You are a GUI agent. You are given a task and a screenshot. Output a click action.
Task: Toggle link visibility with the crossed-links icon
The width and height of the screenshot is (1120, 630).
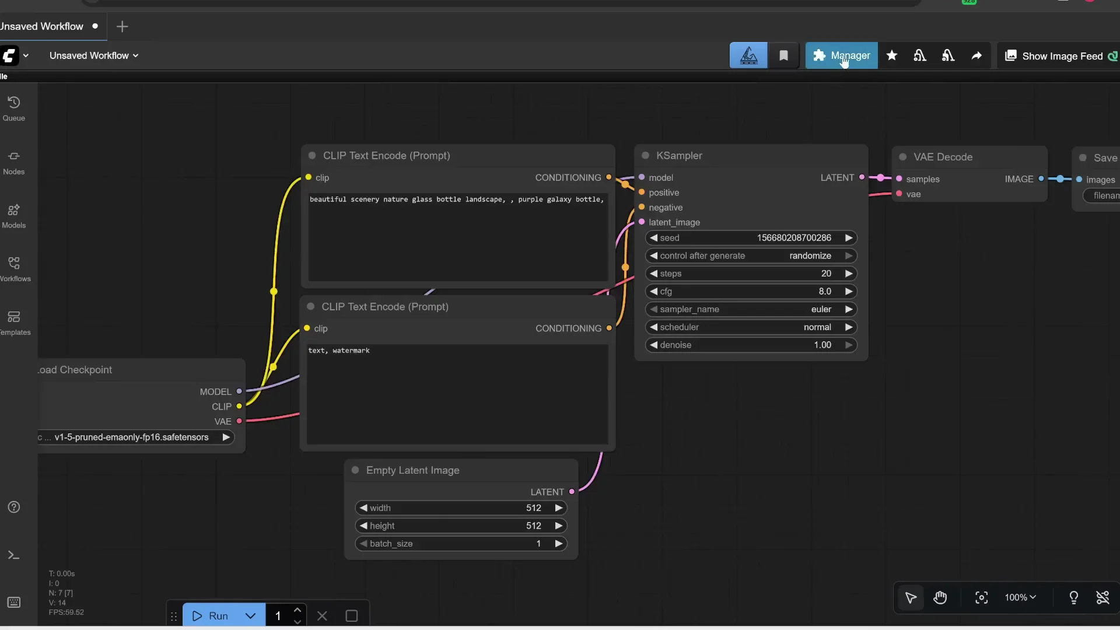pyautogui.click(x=1104, y=598)
